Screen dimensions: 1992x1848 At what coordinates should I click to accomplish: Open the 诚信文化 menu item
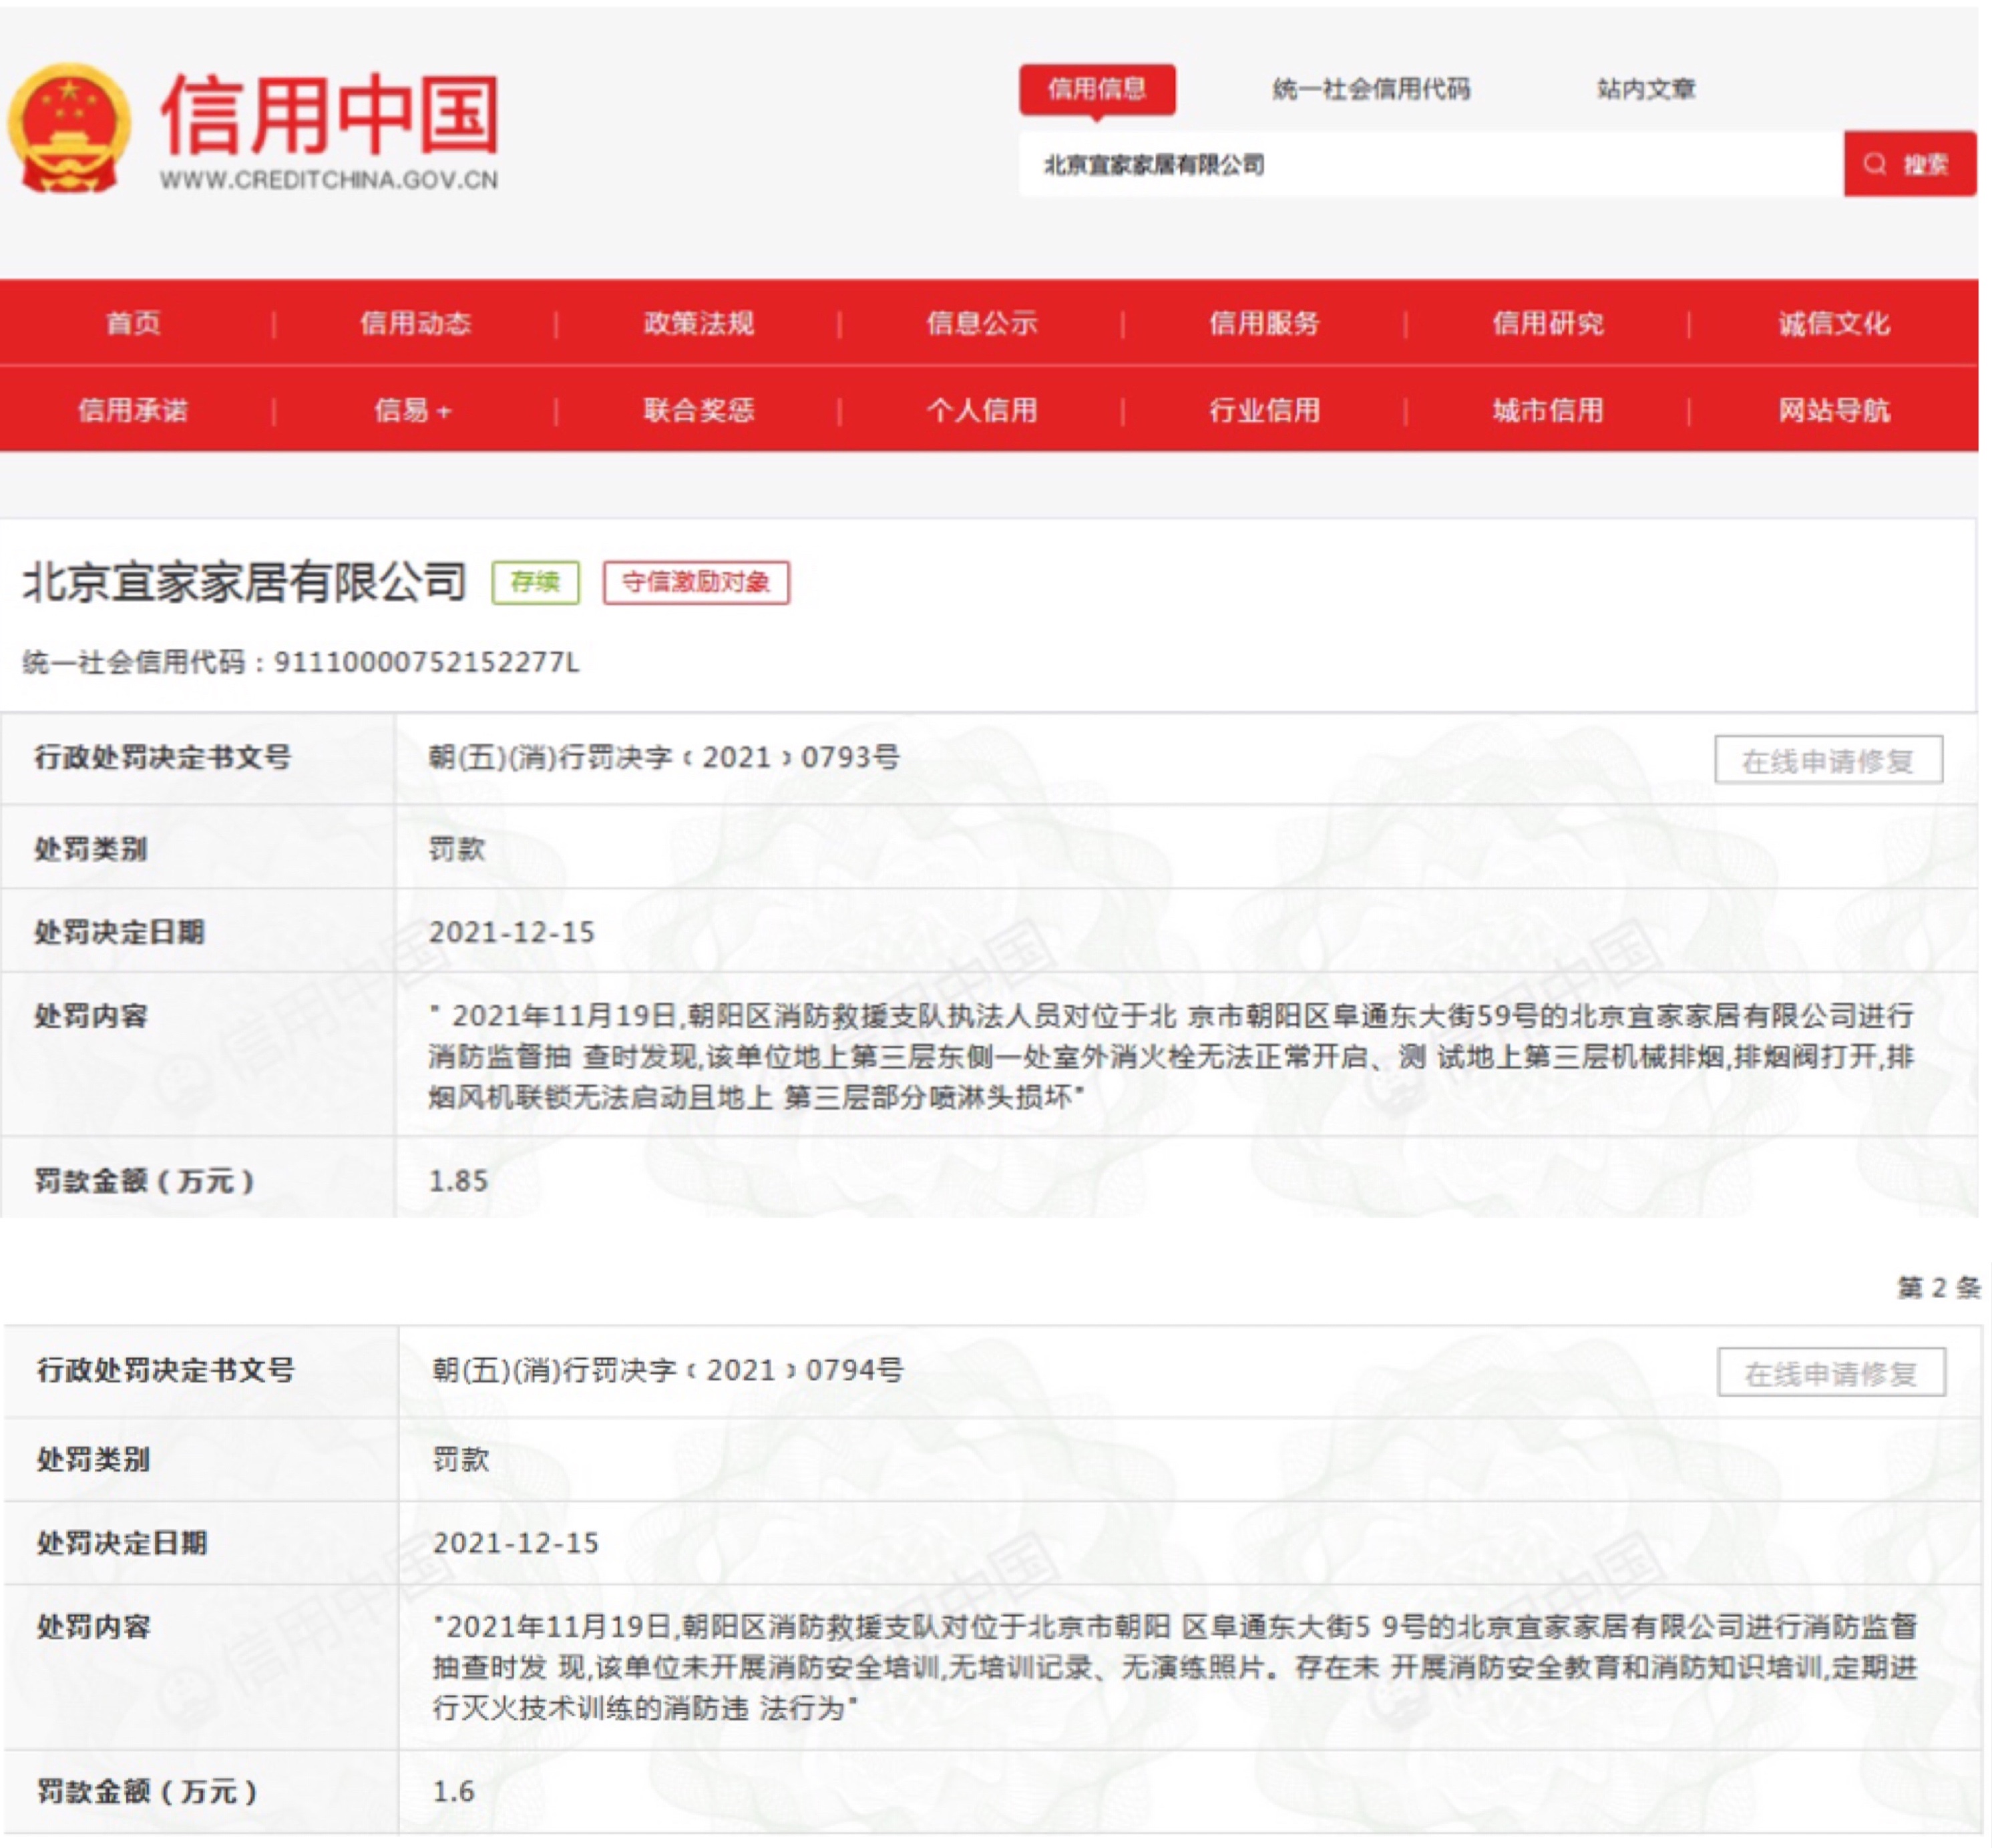[1833, 323]
